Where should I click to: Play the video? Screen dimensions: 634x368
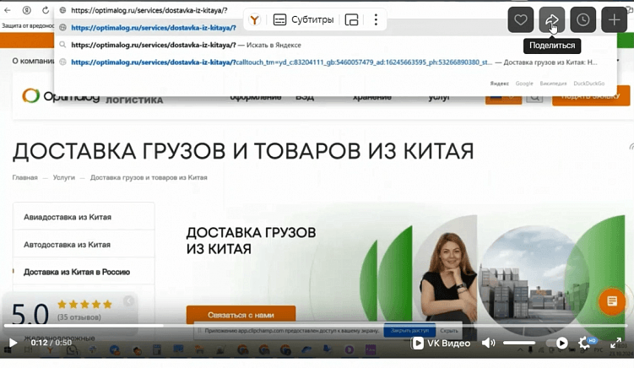tap(13, 343)
